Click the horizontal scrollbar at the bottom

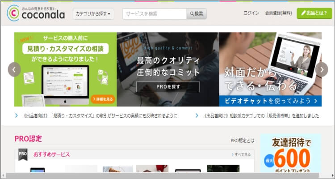click(x=163, y=175)
